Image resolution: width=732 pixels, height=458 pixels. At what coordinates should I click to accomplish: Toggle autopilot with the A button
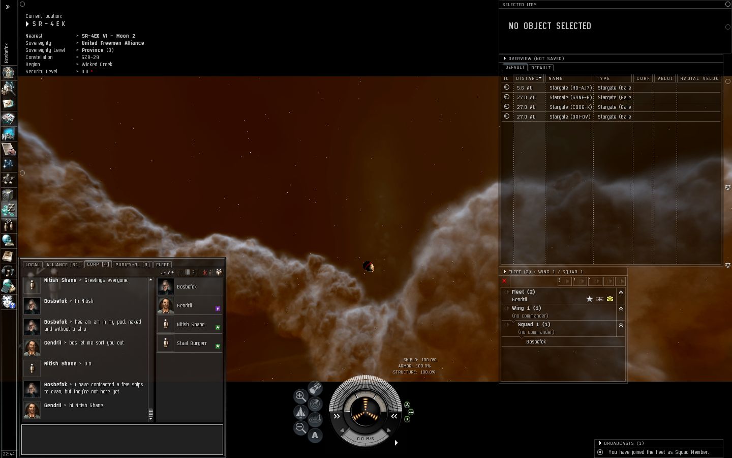pyautogui.click(x=315, y=435)
